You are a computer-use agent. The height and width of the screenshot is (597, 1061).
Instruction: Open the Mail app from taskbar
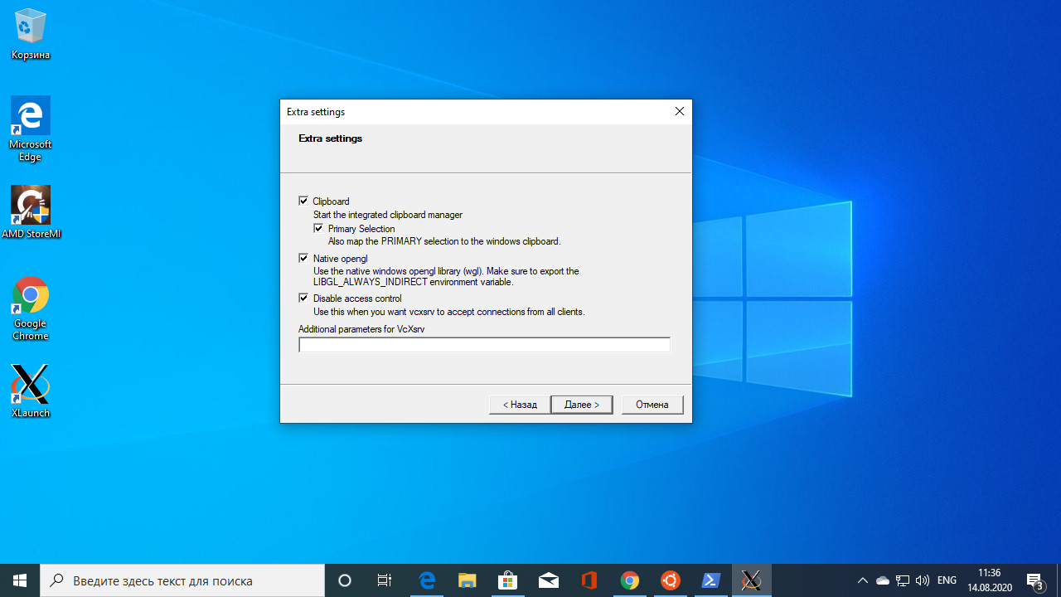tap(549, 580)
